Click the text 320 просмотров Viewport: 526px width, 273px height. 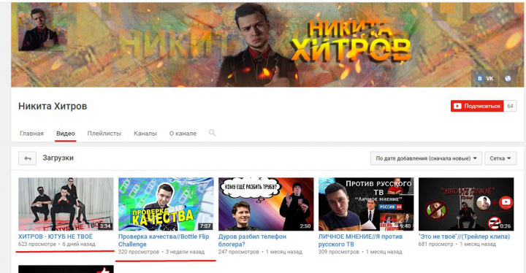139,252
